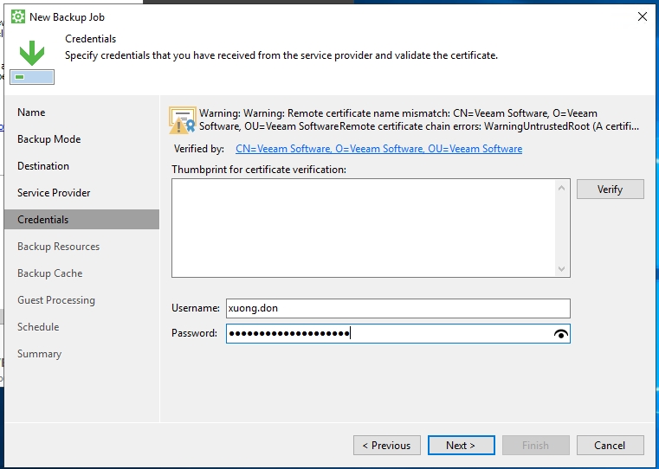Click the green download arrow icon

click(32, 55)
